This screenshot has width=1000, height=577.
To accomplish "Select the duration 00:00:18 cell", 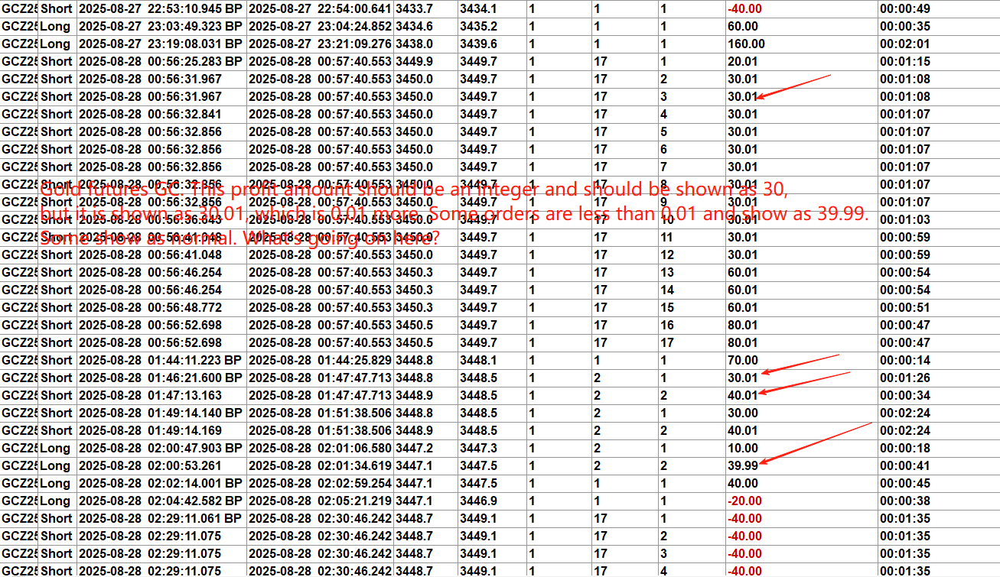I will 938,448.
